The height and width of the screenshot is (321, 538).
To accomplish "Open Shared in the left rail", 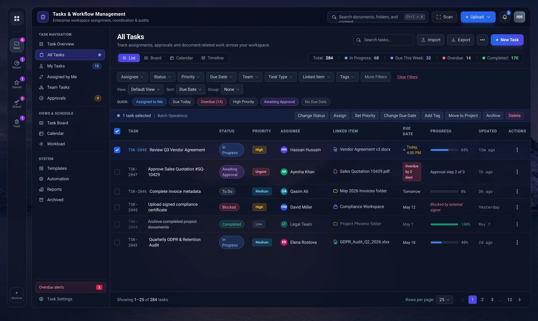I will pos(17,104).
